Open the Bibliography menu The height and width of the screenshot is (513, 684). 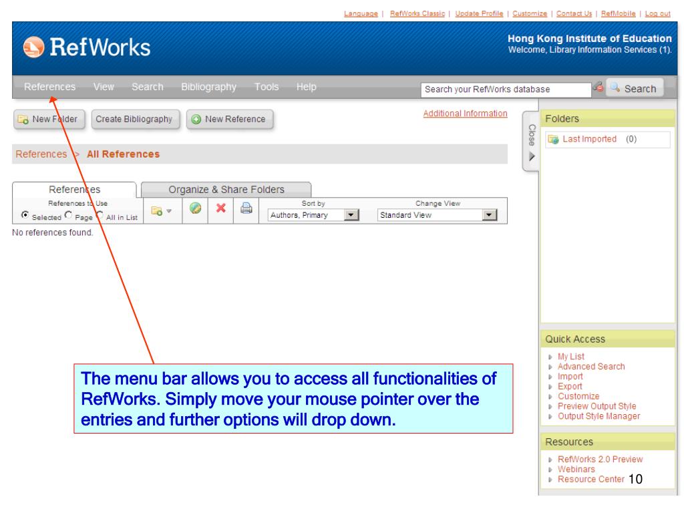208,87
